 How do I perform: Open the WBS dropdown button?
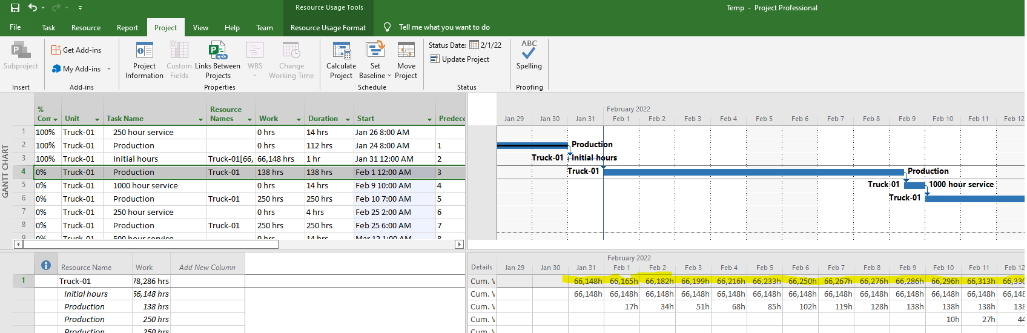[255, 60]
